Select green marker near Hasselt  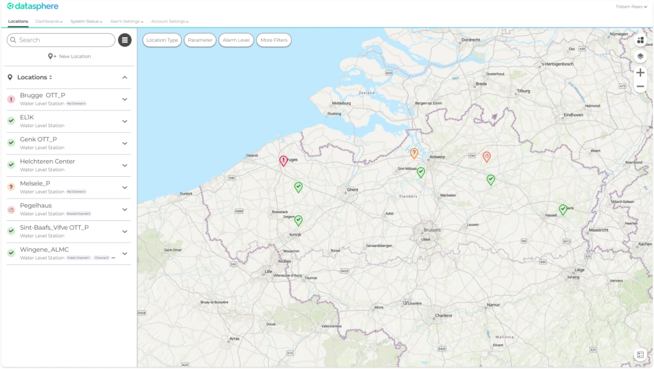tap(563, 209)
